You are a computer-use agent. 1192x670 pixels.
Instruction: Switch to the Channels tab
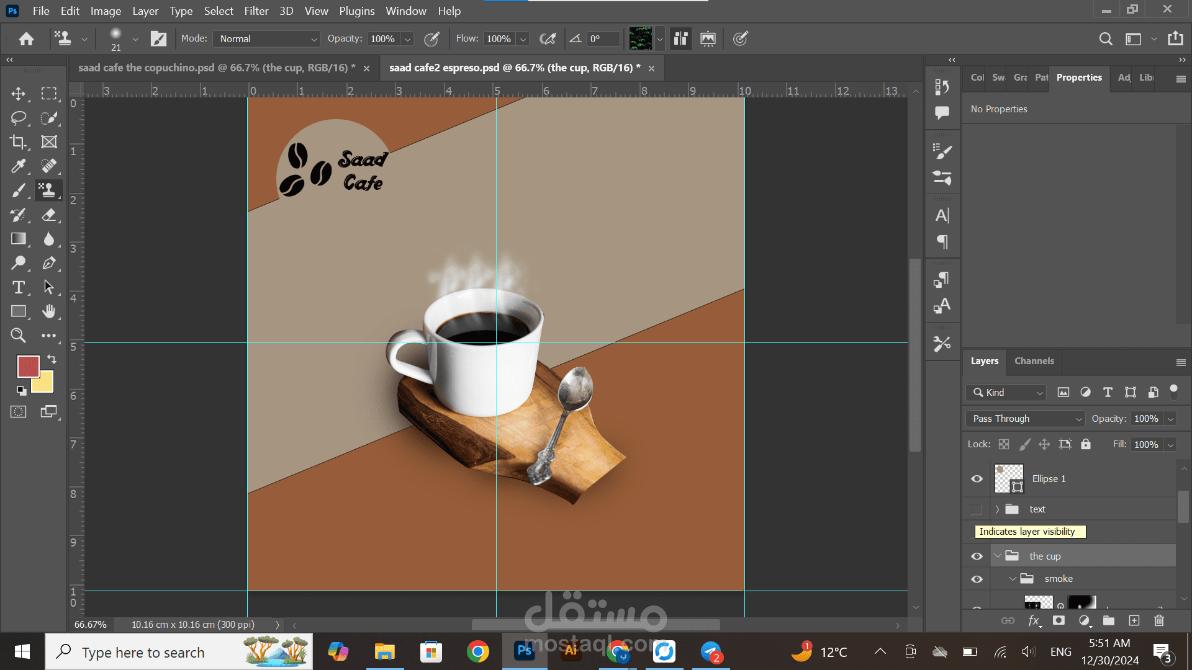(1034, 361)
